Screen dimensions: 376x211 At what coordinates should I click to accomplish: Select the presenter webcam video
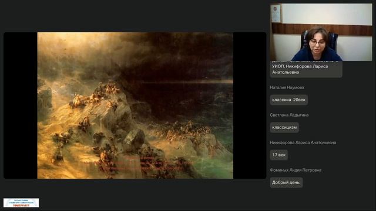321,32
